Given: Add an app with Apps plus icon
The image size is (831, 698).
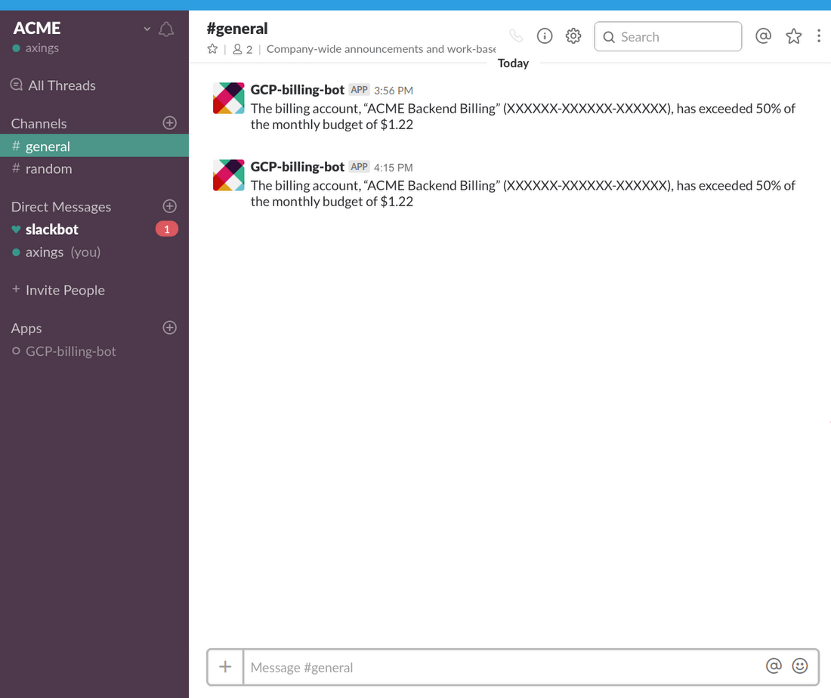Looking at the screenshot, I should coord(169,328).
